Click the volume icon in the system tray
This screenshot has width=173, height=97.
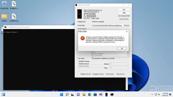[159, 94]
